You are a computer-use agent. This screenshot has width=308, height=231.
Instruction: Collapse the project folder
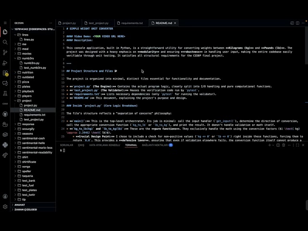[x=33, y=101]
